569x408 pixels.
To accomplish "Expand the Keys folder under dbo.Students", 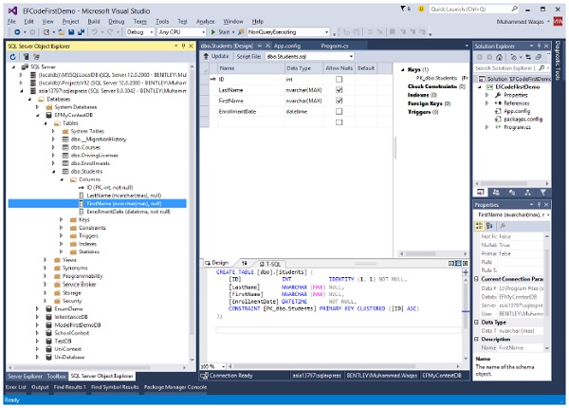I will tap(62, 218).
